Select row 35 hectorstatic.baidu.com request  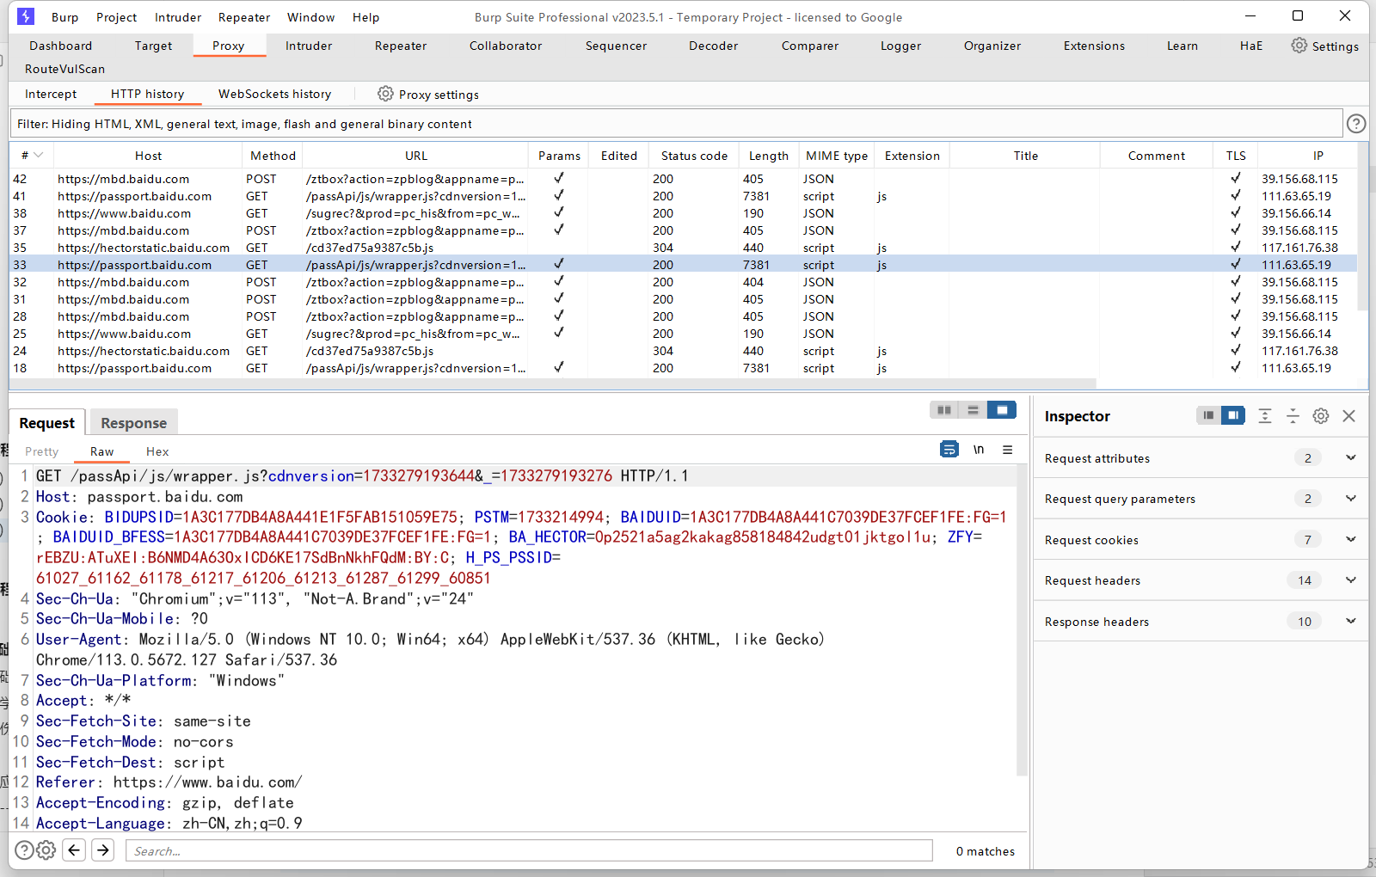[684, 248]
